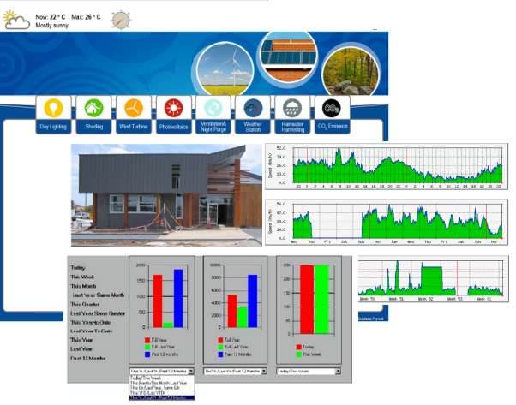The width and height of the screenshot is (516, 405).
Task: Click the mostly sunny weather icon
Action: tap(15, 21)
